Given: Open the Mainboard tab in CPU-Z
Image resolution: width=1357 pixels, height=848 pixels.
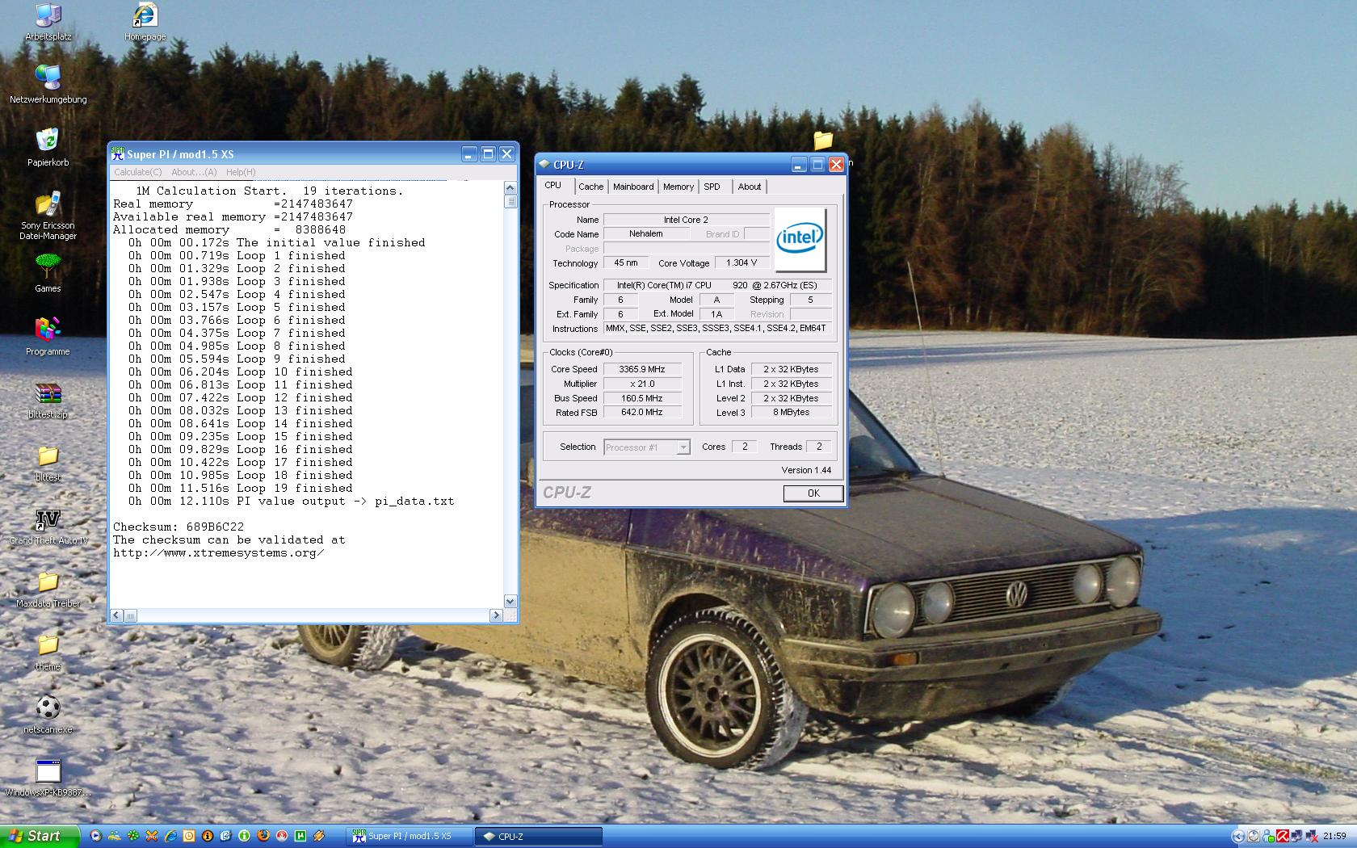Looking at the screenshot, I should coord(632,187).
